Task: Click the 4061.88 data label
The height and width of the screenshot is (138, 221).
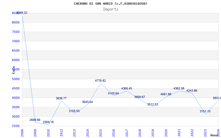Action: click(166, 94)
